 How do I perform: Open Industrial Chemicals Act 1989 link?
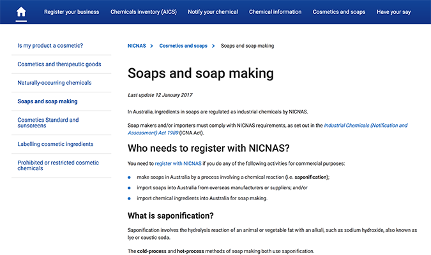pyautogui.click(x=365, y=126)
